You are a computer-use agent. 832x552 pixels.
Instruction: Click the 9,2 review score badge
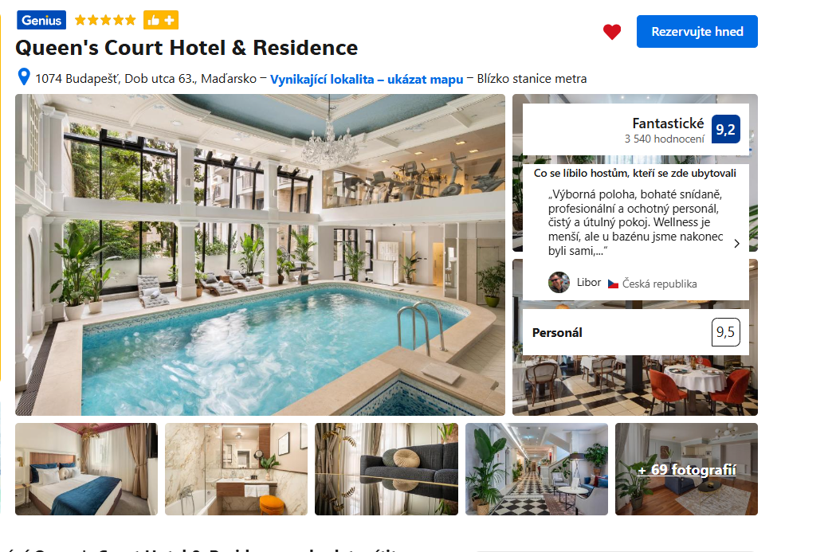pos(725,129)
